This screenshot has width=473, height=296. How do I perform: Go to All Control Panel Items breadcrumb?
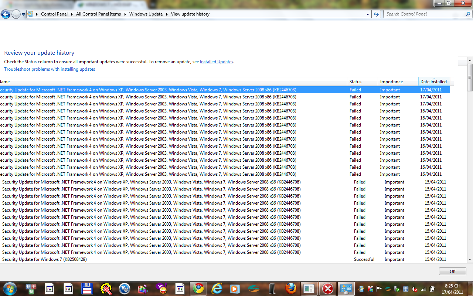98,14
